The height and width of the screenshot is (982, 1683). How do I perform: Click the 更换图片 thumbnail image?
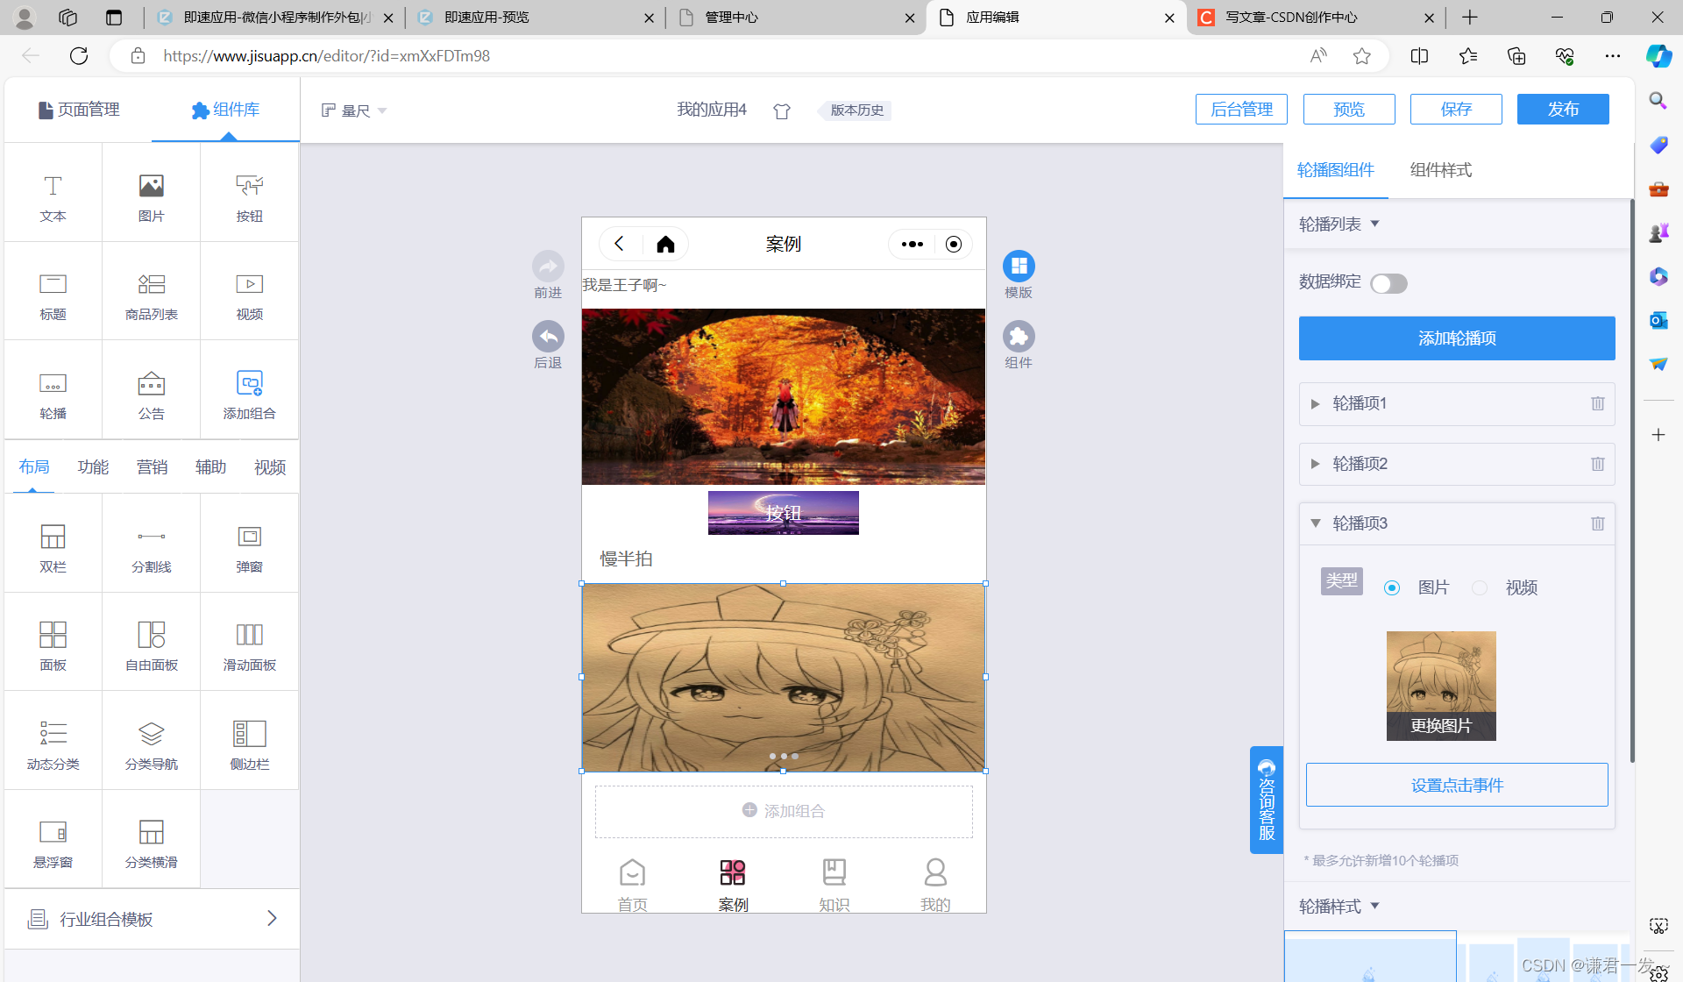click(x=1440, y=686)
